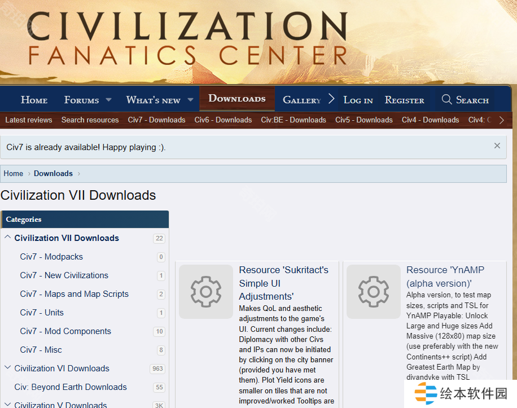Click gear icon for YnAMP resource
517x408 pixels.
pyautogui.click(x=373, y=292)
